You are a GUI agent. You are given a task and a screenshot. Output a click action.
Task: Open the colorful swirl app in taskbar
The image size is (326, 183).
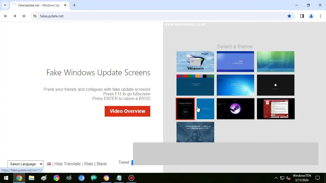click(x=56, y=178)
